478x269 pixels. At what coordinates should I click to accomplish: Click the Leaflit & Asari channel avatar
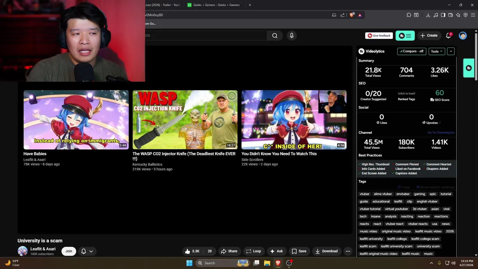pos(23,251)
